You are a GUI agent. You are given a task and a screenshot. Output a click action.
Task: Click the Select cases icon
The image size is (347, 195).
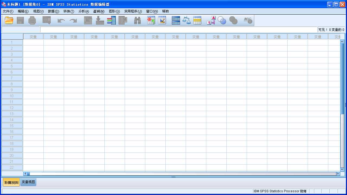197,20
